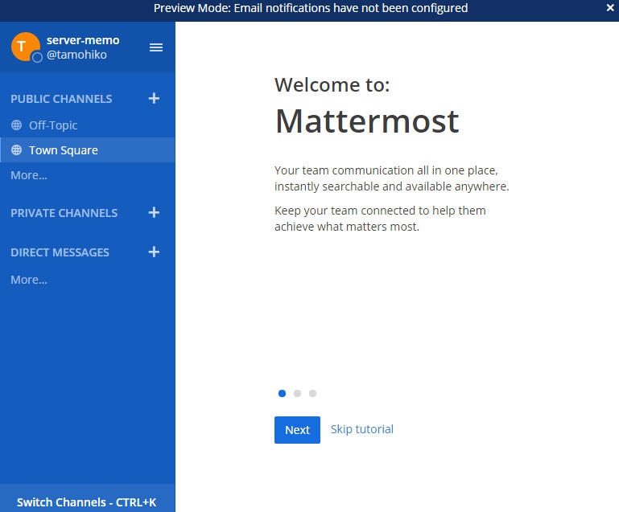This screenshot has height=512, width=619.
Task: Open the Off-Topic channel
Action: 88,125
